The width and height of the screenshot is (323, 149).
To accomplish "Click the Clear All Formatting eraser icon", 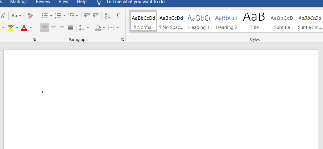I will click(x=30, y=16).
